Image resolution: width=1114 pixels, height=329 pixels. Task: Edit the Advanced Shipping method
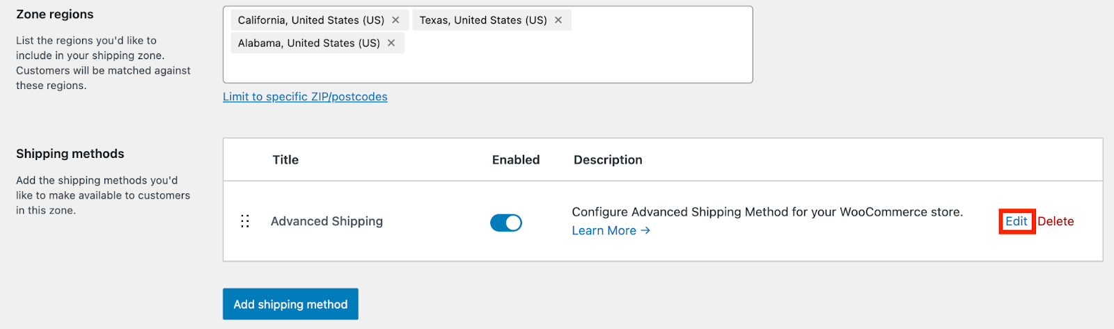click(x=1016, y=221)
